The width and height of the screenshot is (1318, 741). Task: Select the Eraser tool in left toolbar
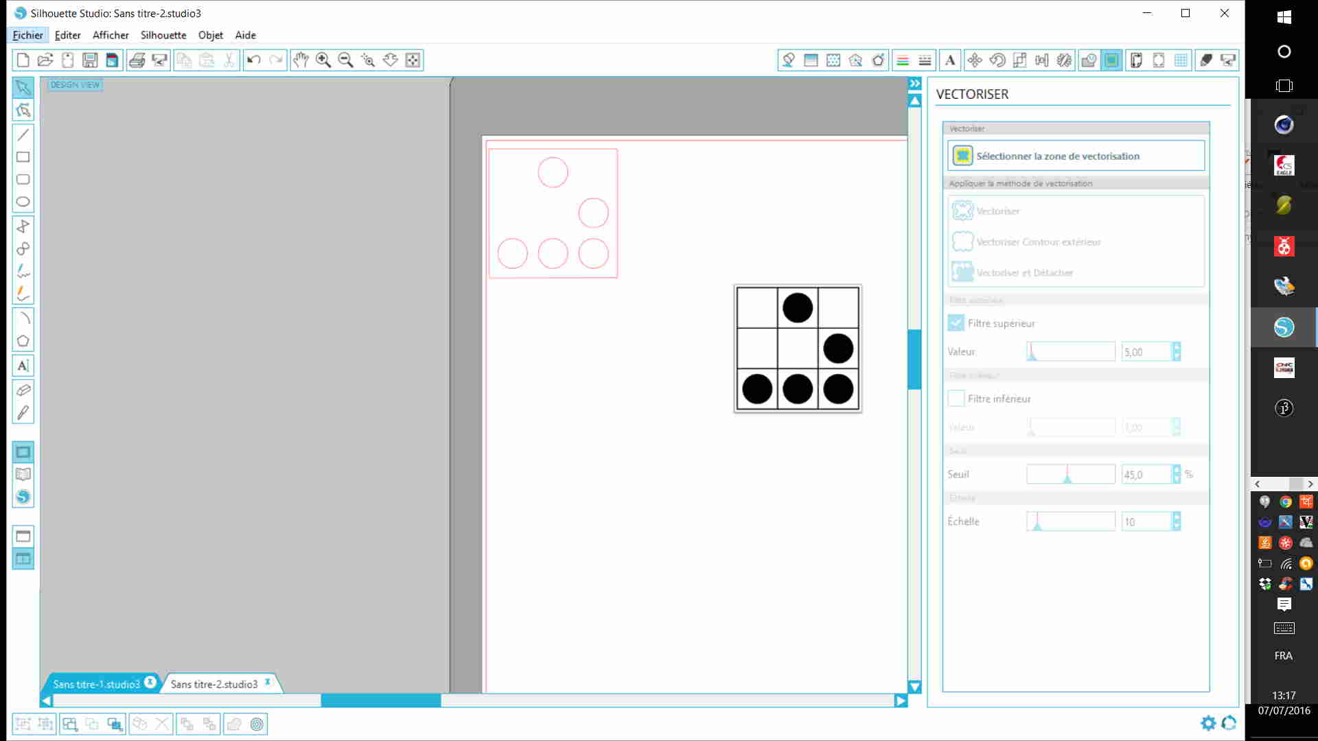click(x=23, y=390)
